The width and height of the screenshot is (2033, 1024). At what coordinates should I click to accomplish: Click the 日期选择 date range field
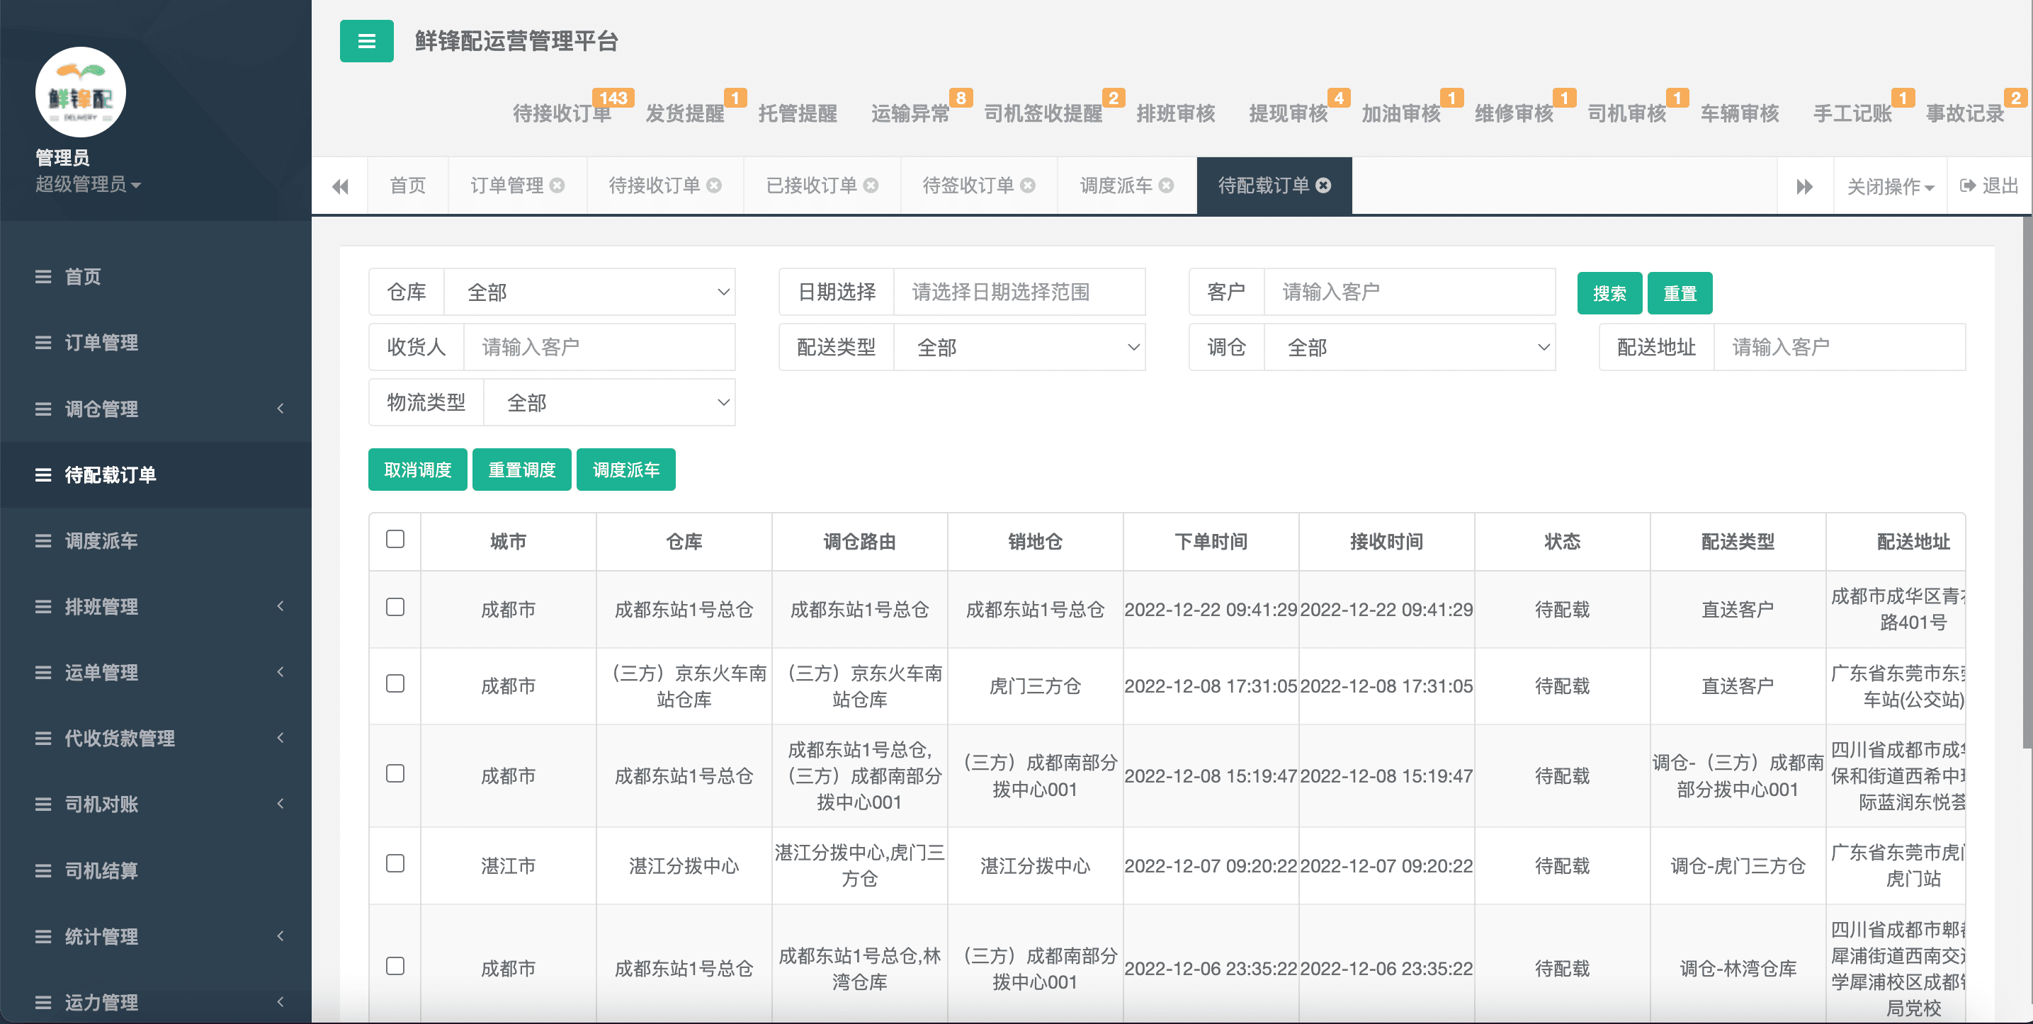tap(1019, 292)
